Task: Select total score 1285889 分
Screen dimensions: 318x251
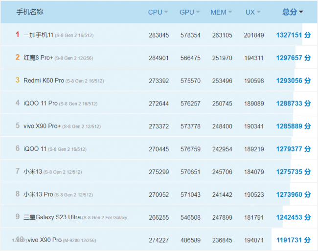Action: (x=293, y=126)
